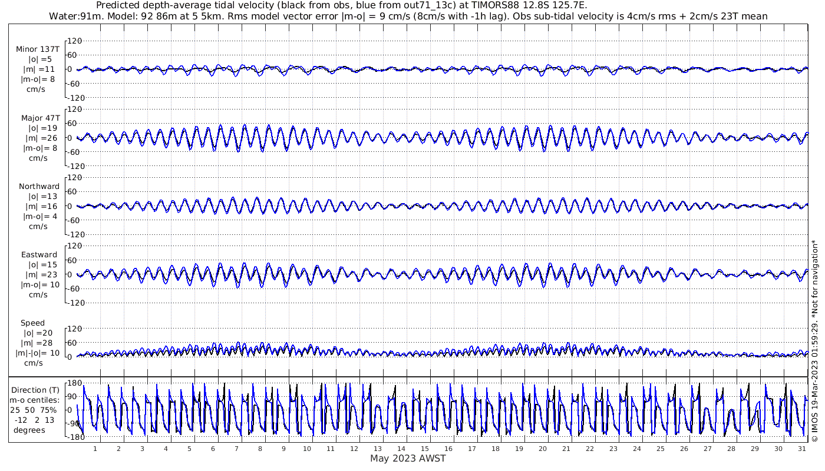Click the "Direction (T)" panel label

point(35,390)
